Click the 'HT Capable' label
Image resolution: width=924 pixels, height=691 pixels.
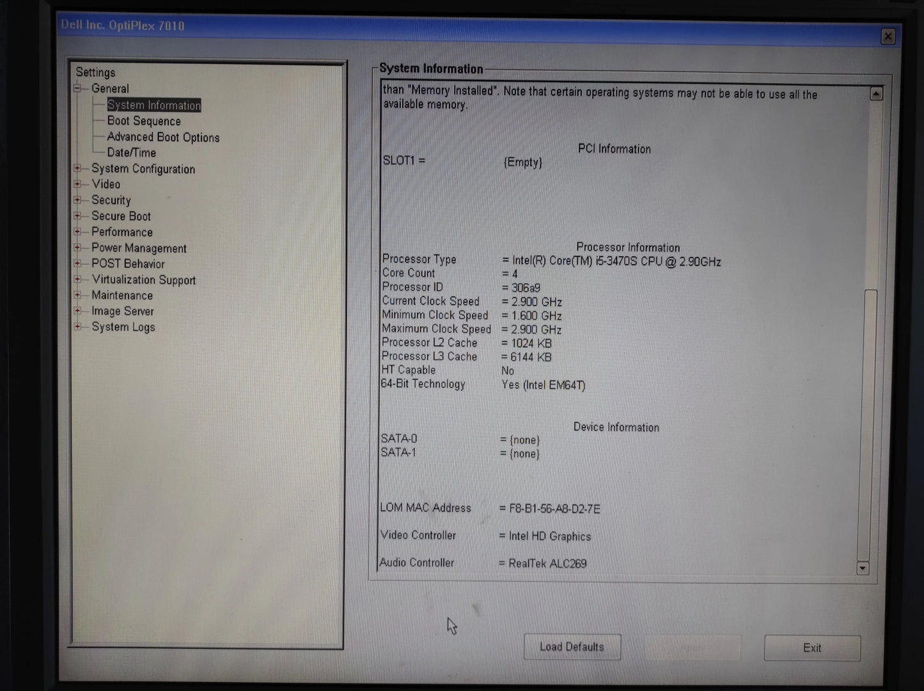pyautogui.click(x=408, y=369)
